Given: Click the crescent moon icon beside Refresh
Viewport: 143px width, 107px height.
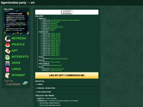Looking at the screenshot, I should (8, 39).
